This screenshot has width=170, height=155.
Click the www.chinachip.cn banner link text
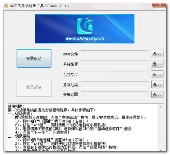click(85, 38)
